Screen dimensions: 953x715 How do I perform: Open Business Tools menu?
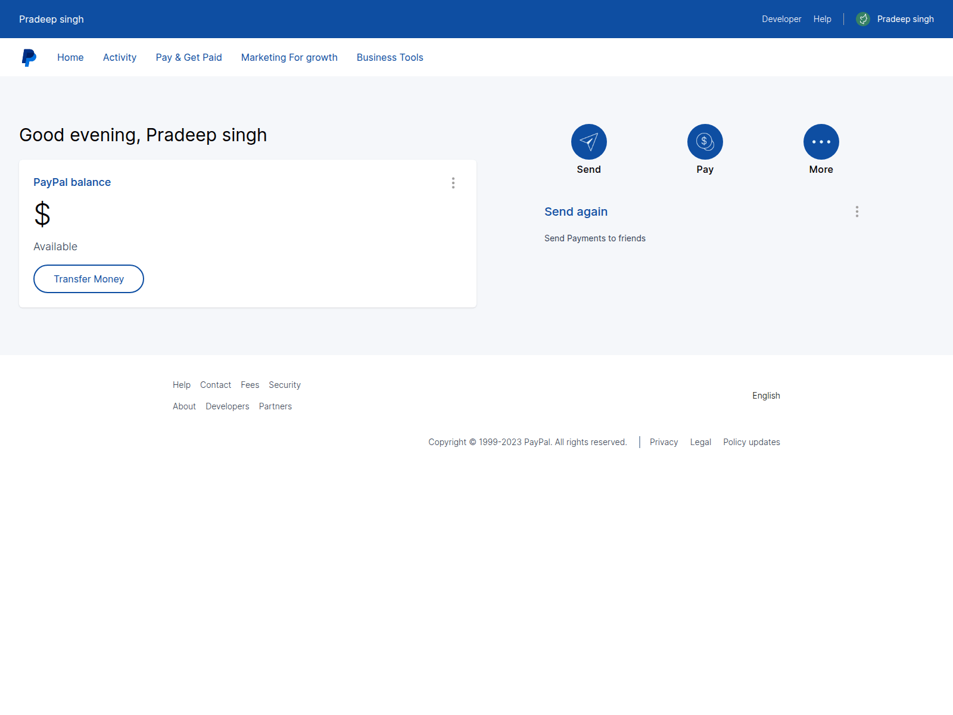[x=390, y=57]
